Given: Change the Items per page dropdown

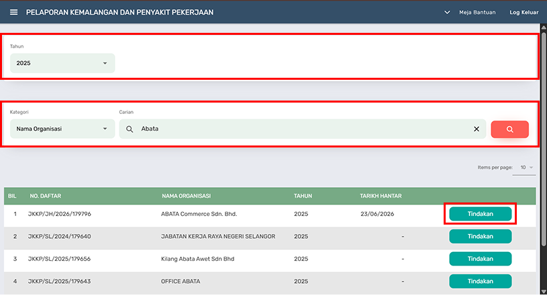Looking at the screenshot, I should coord(524,168).
